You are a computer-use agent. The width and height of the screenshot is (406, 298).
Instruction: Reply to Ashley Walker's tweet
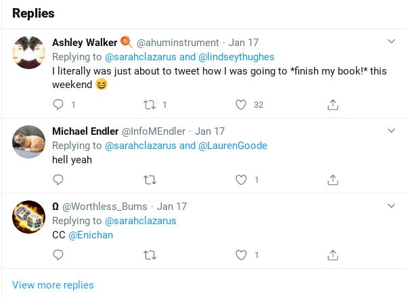click(58, 105)
